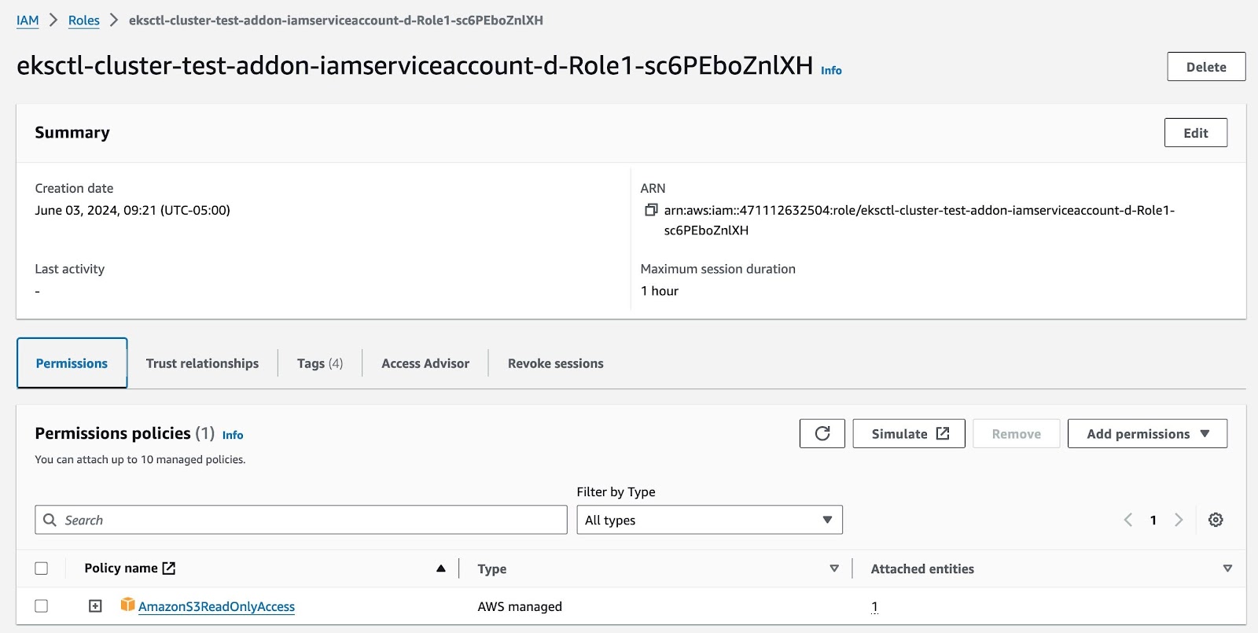Copy the role ARN with the copy icon
Viewport: 1258px width, 633px height.
pos(651,210)
